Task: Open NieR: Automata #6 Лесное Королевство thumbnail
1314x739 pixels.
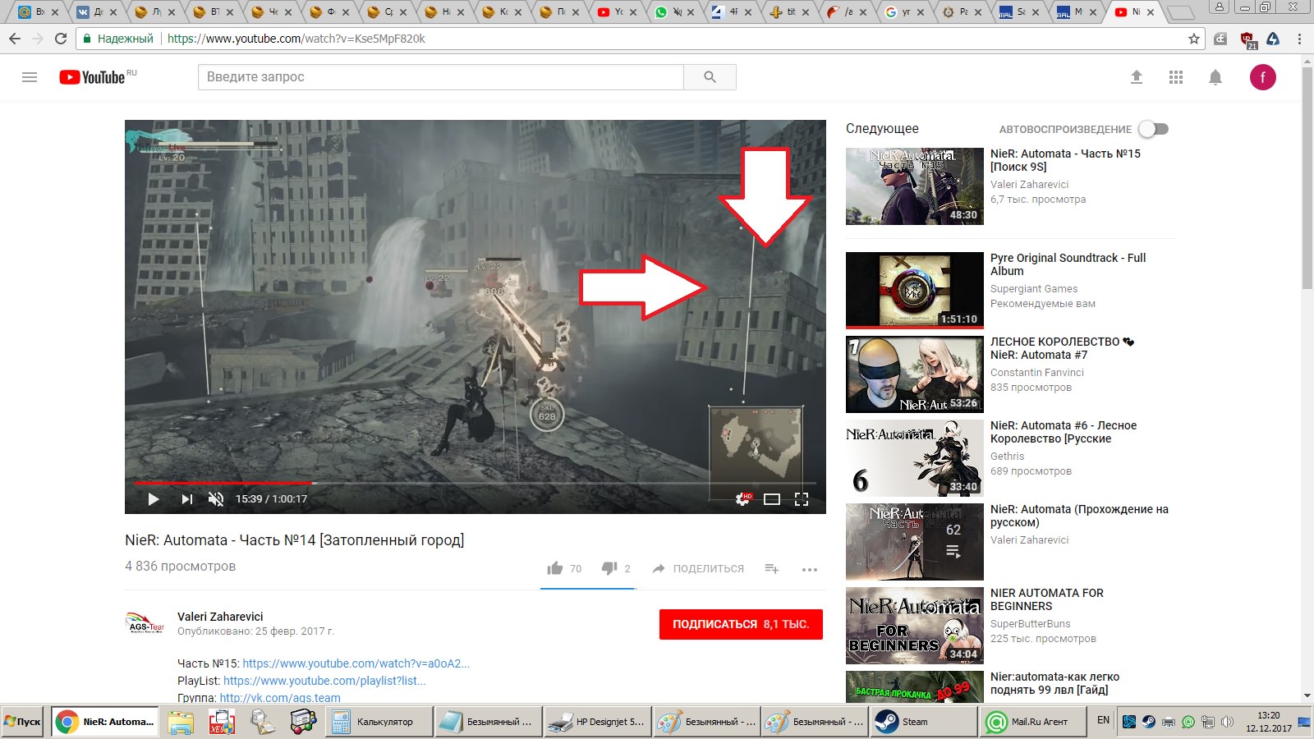Action: tap(915, 458)
